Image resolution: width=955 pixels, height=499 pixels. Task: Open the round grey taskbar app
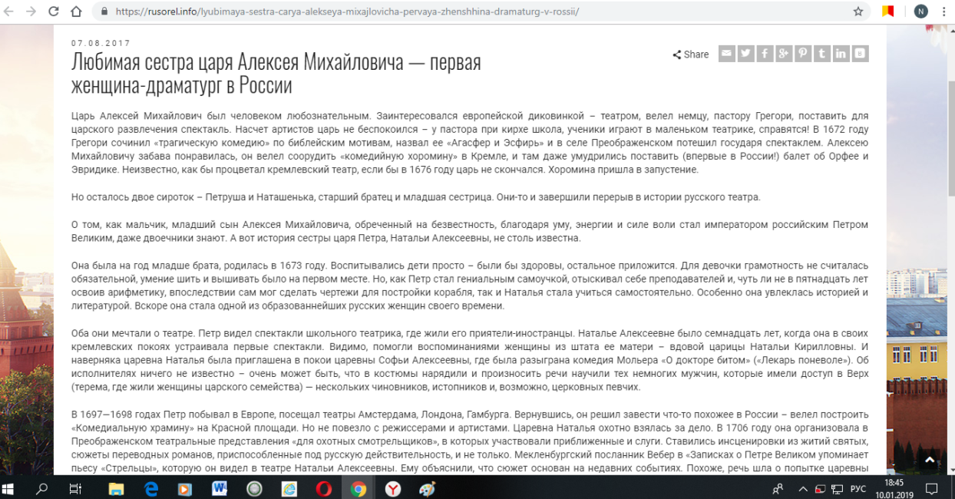(254, 488)
